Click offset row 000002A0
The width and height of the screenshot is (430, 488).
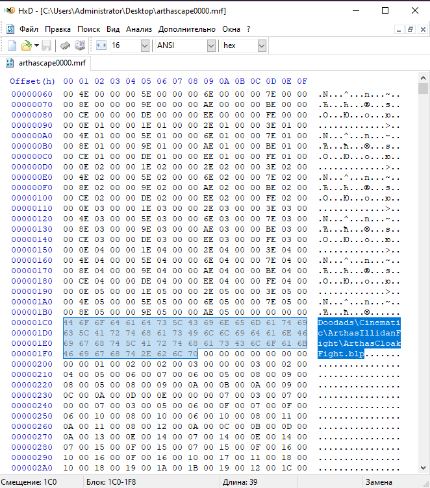(x=32, y=468)
